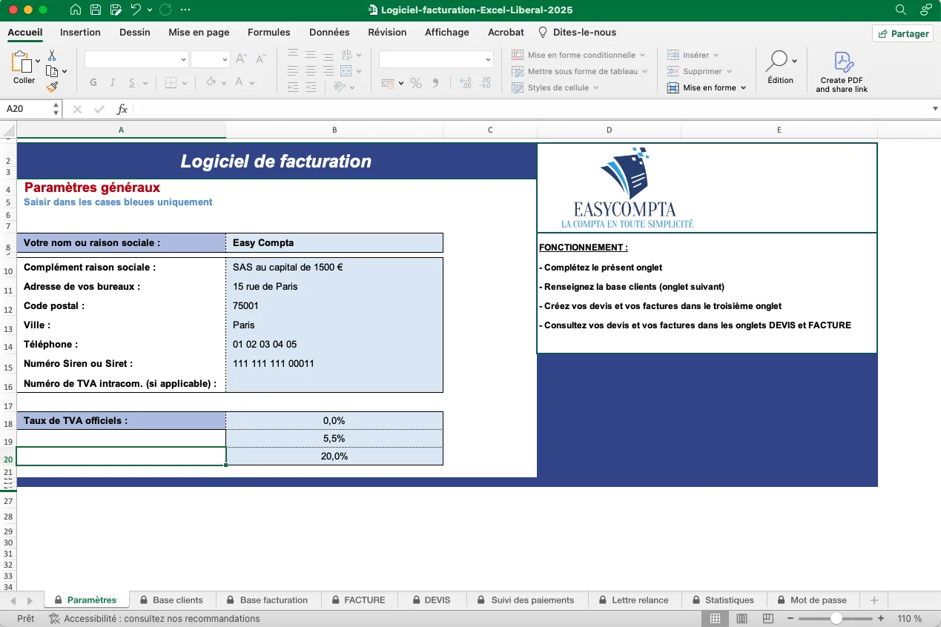This screenshot has width=941, height=627.
Task: Toggle bold G formatting button
Action: (x=93, y=83)
